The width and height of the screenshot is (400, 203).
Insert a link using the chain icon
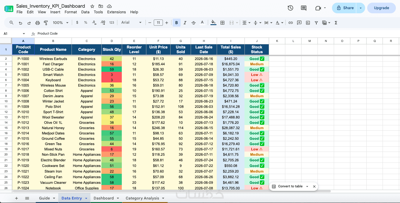291,23
